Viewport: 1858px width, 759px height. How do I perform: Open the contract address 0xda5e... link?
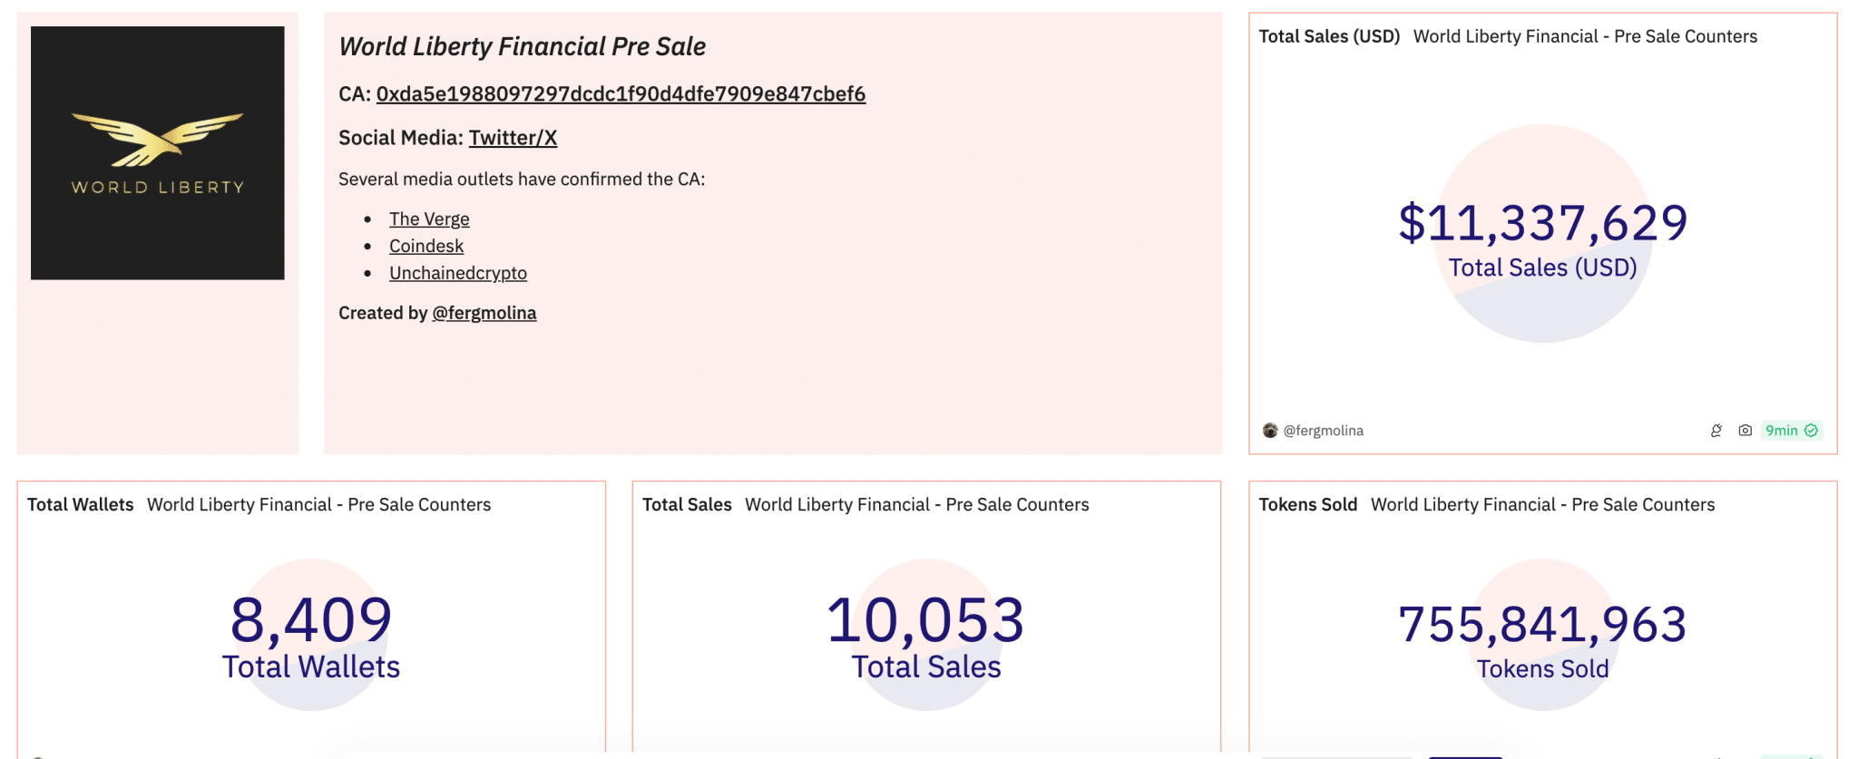(621, 94)
